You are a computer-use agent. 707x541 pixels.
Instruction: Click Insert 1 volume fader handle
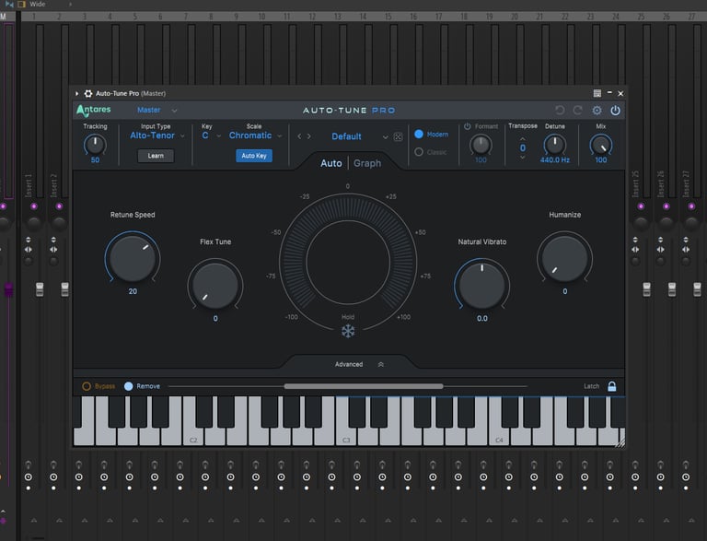tap(40, 289)
